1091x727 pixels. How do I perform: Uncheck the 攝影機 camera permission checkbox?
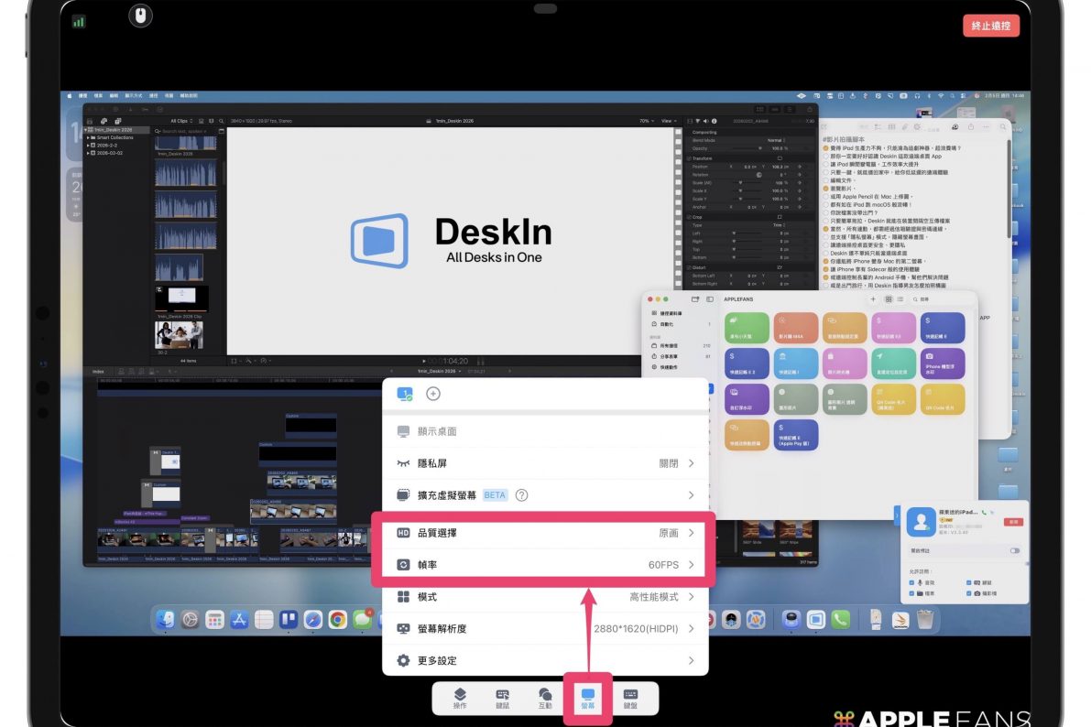tap(970, 594)
